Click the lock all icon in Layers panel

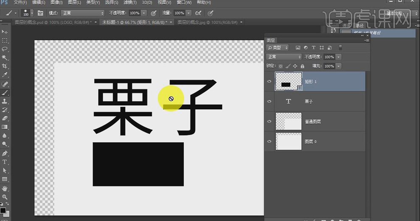302,66
